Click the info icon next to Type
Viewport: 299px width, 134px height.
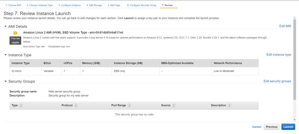21,105
